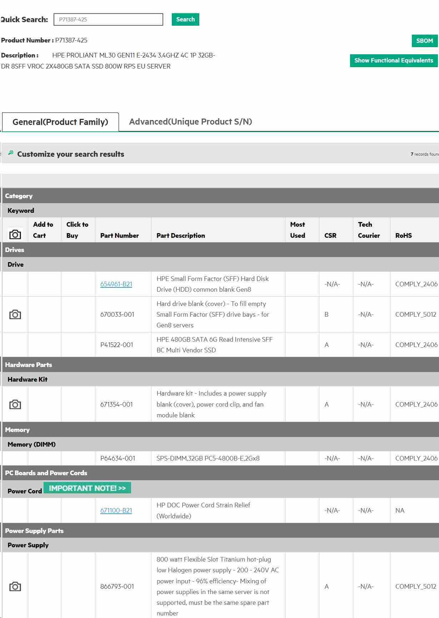Click magnifier icon beside Customize your search
The height and width of the screenshot is (618, 439).
[x=11, y=153]
